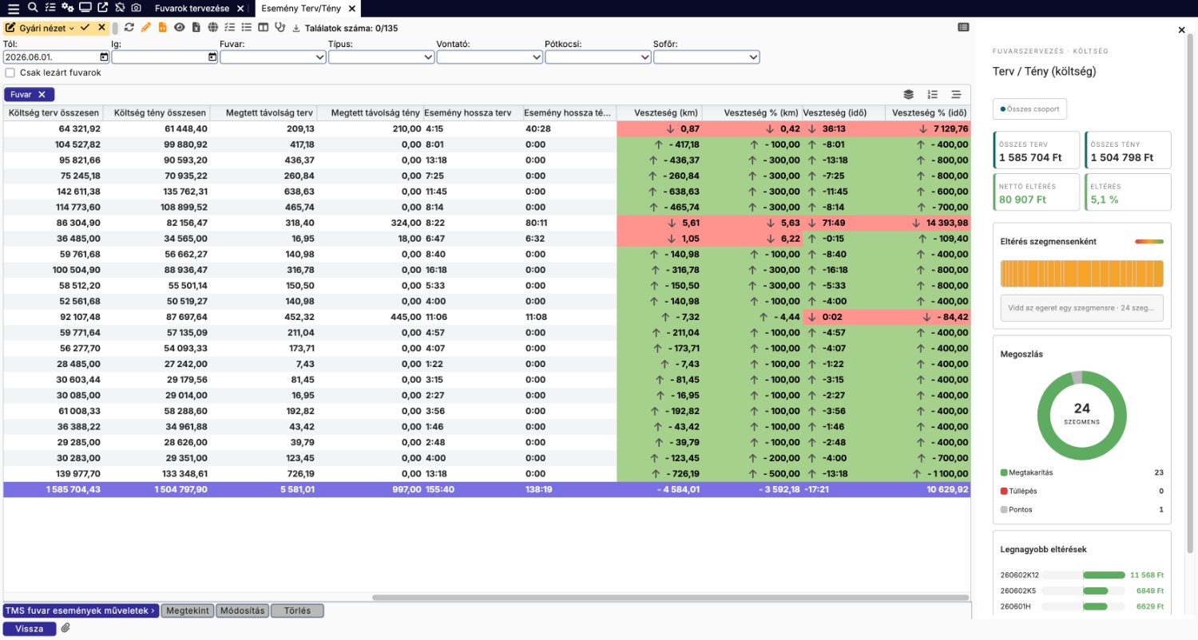Click the numbered list icon above table
Image resolution: width=1198 pixels, height=640 pixels.
coord(933,94)
